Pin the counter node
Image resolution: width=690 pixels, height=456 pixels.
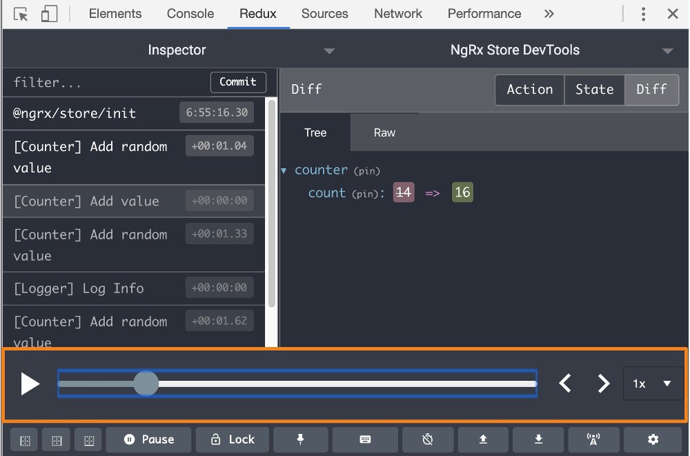367,171
